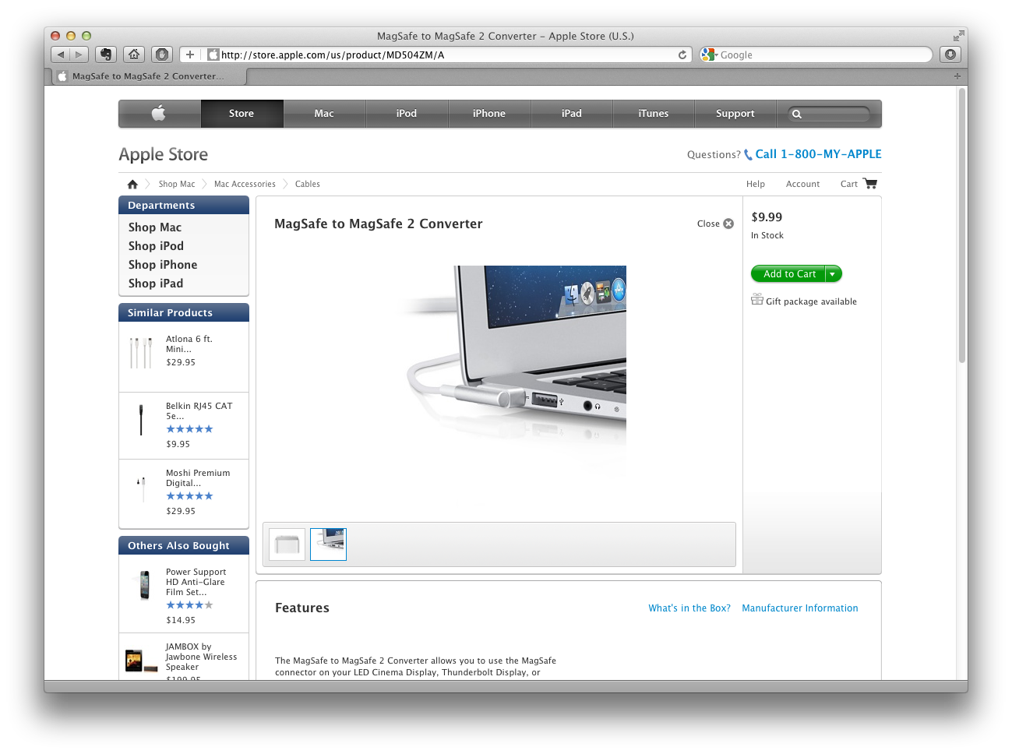Click the JAMBOX speaker thumbnail
This screenshot has height=754, width=1012.
point(141,661)
